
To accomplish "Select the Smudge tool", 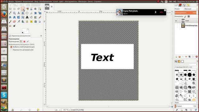I will (10, 26).
